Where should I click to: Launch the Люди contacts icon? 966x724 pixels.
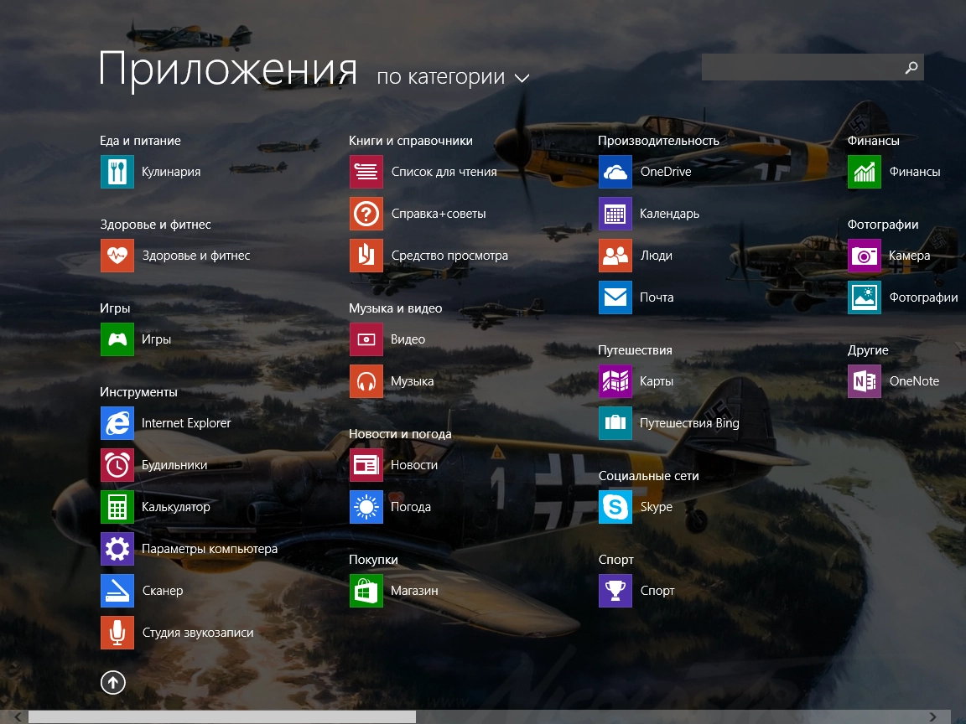615,256
